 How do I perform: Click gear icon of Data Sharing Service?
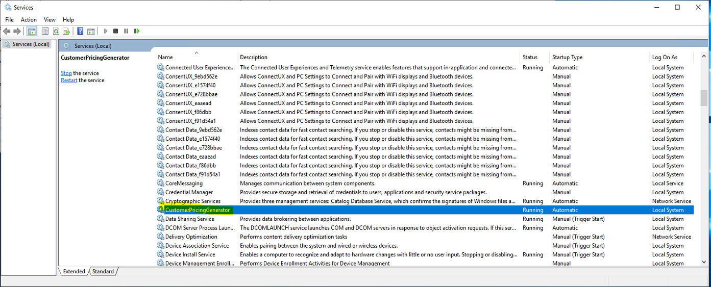[x=161, y=219]
